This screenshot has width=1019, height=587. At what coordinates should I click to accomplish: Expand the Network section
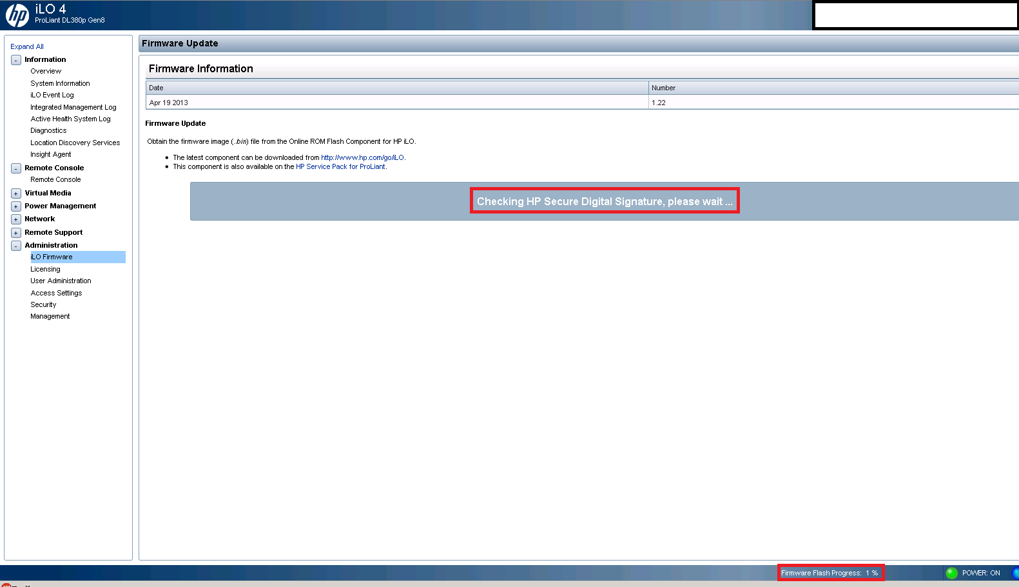[16, 219]
